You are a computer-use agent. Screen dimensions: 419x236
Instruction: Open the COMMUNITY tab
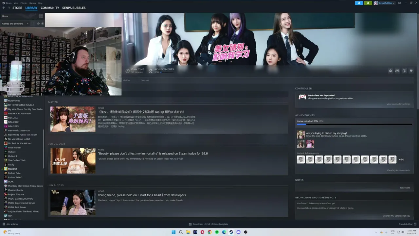[x=50, y=8]
